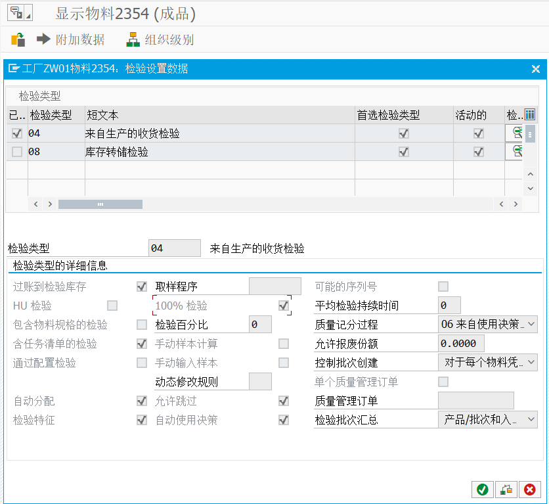This screenshot has height=504, width=549.
Task: Expand 控制批次创建 dropdown
Action: tap(531, 363)
